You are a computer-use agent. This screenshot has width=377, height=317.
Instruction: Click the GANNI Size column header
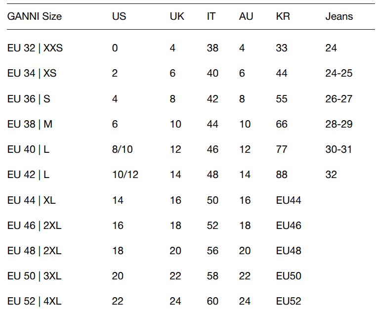click(x=34, y=16)
